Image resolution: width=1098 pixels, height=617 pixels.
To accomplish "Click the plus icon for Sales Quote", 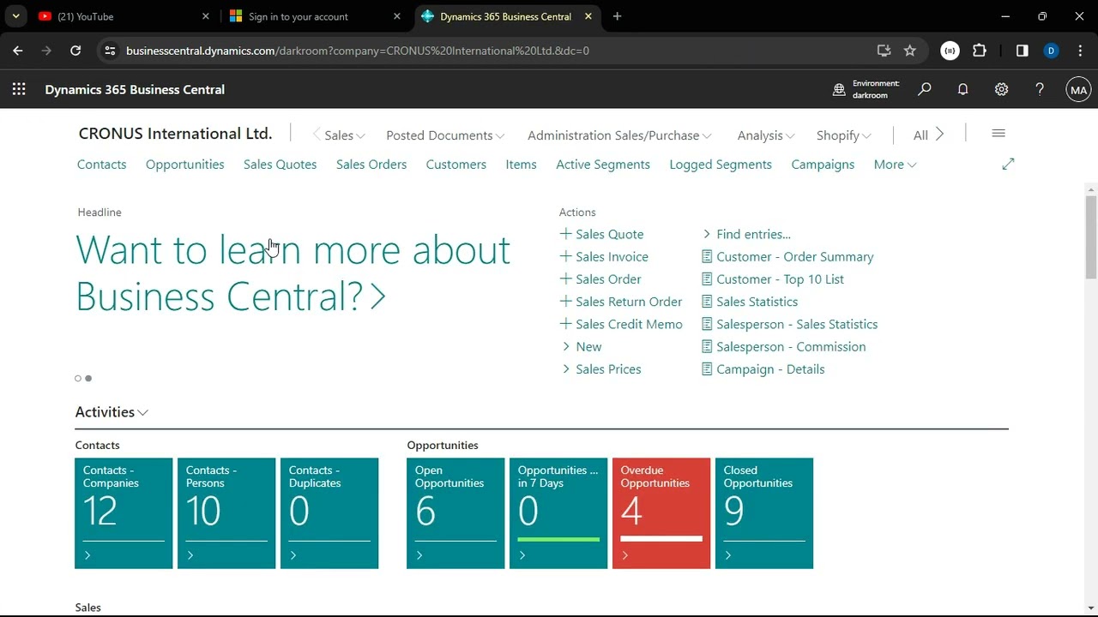I will [x=565, y=234].
